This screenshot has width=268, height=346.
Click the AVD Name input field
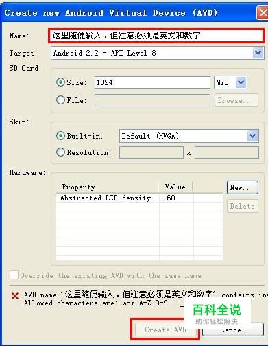[156, 36]
